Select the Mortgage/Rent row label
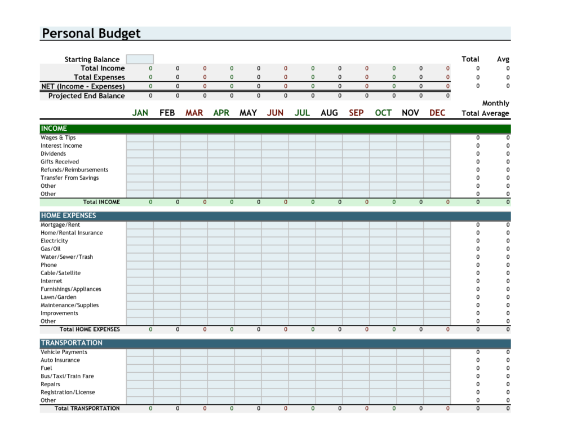 [x=60, y=224]
